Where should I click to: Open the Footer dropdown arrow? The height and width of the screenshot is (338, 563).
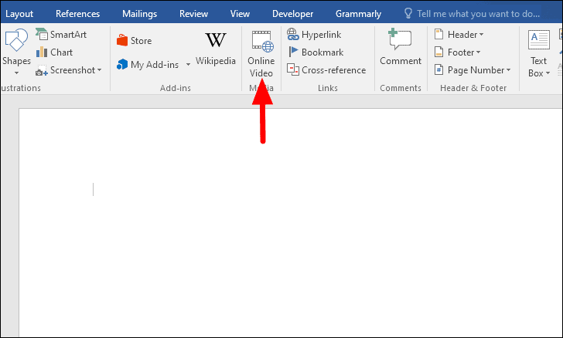click(478, 52)
